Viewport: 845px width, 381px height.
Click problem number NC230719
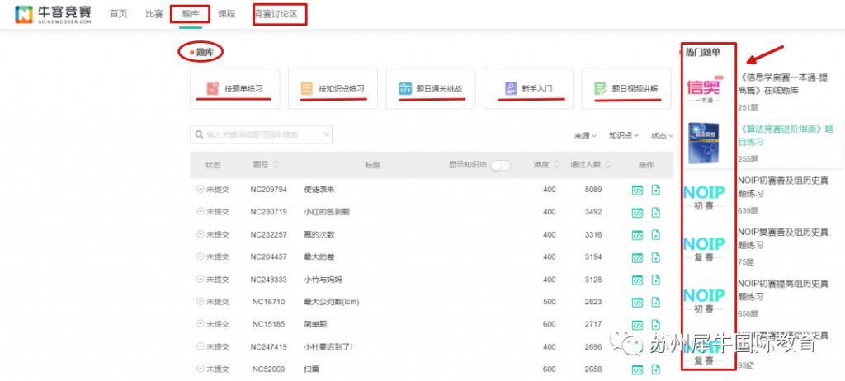[268, 212]
